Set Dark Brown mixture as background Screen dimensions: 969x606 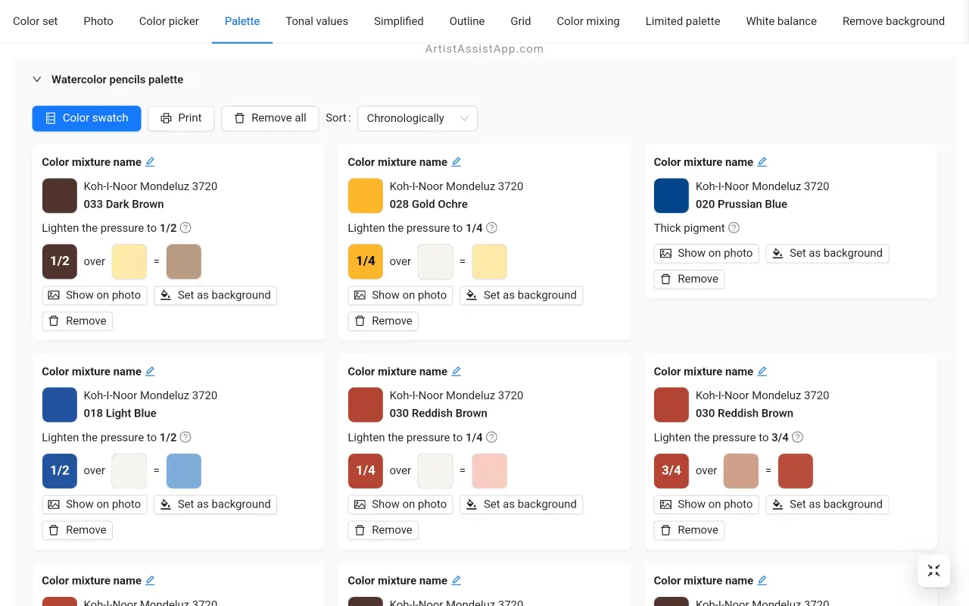pyautogui.click(x=215, y=295)
